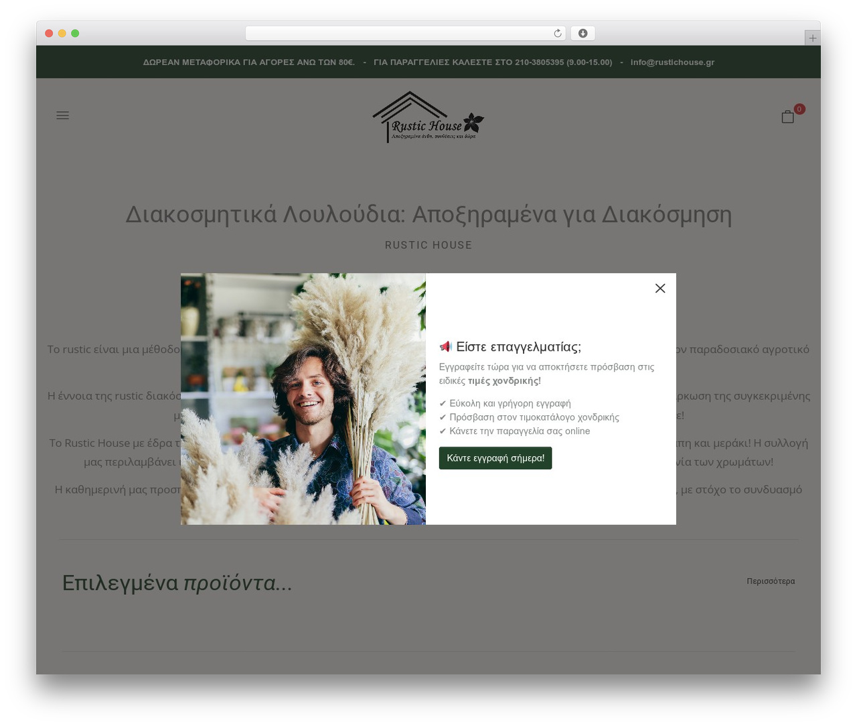The image size is (857, 726).
Task: Click the 'Περισσότερα' link
Action: 771,581
